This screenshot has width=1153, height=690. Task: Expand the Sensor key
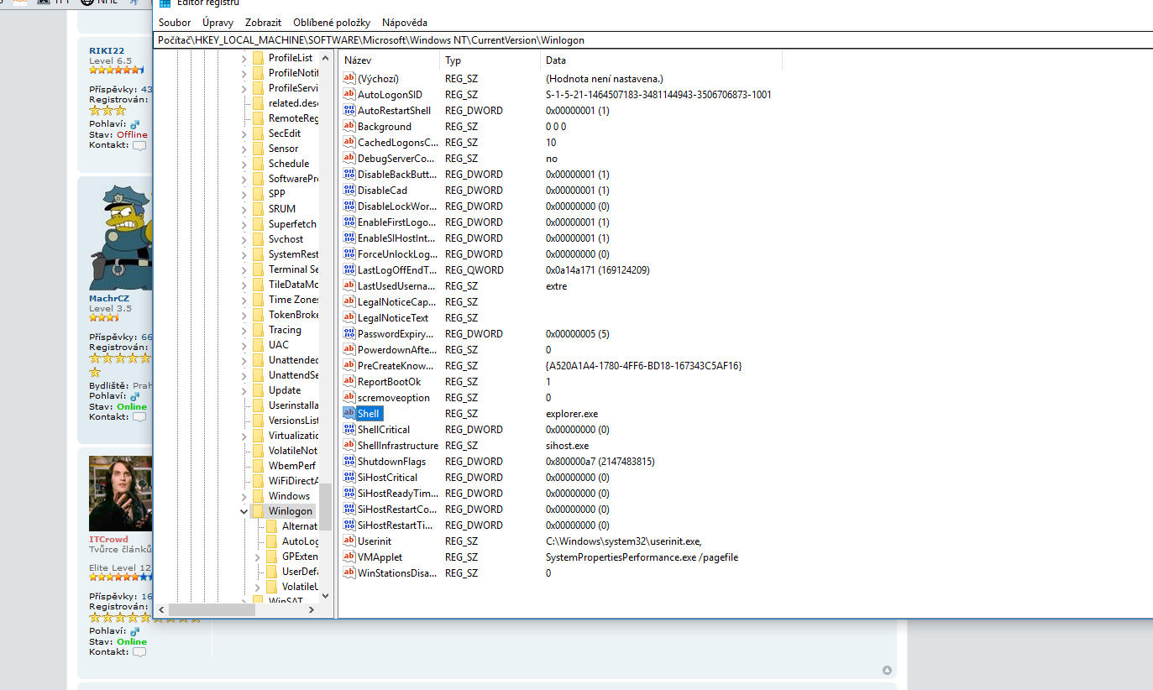pos(244,149)
